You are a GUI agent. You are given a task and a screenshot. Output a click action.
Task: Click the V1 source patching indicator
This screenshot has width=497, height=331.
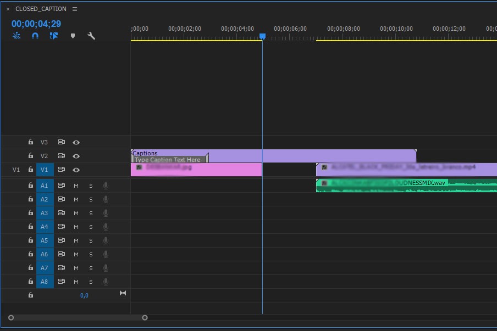(x=16, y=170)
